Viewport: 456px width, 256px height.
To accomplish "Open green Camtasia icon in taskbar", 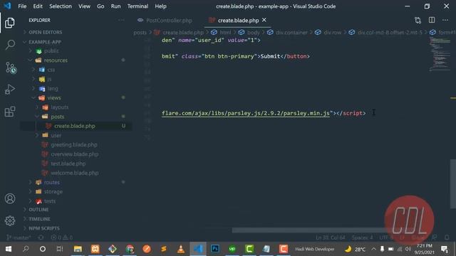I will pyautogui.click(x=249, y=249).
